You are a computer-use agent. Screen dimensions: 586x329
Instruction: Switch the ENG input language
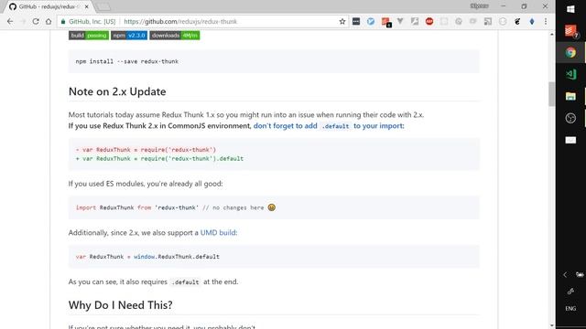click(x=570, y=309)
